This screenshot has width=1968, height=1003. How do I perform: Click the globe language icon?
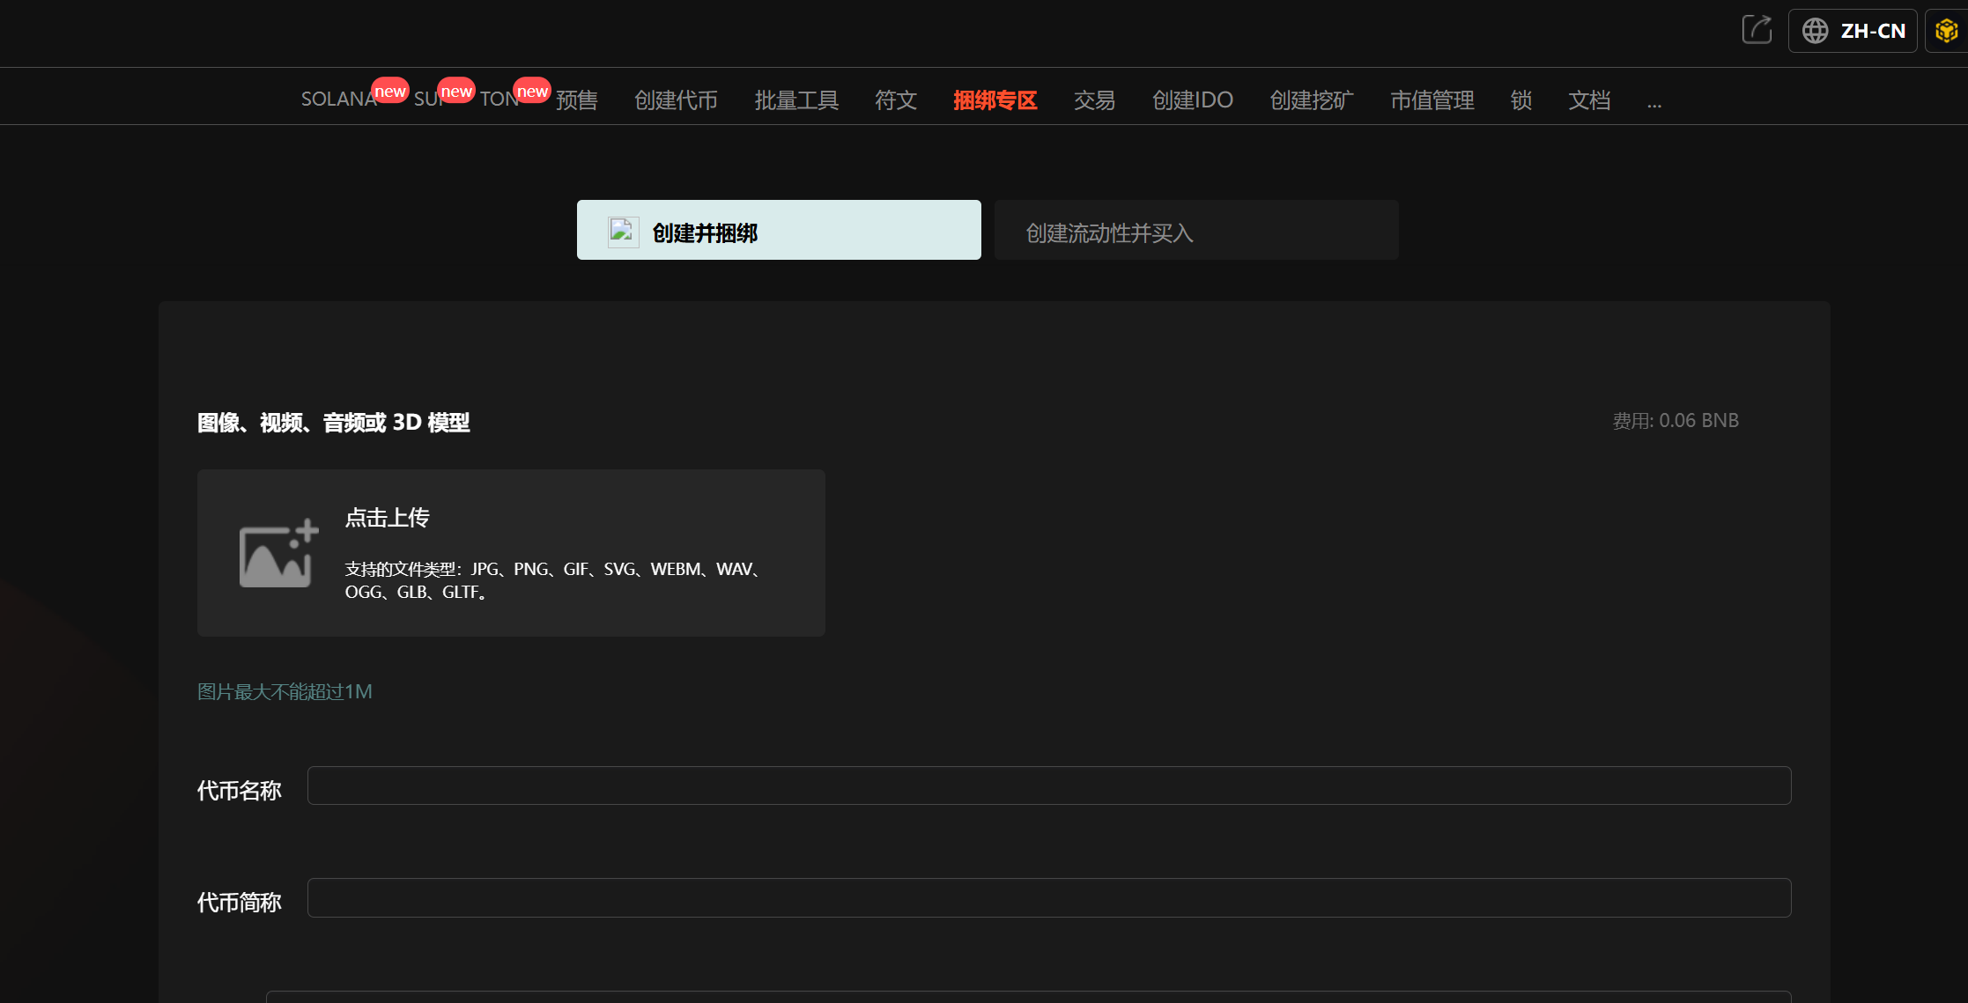pos(1815,31)
